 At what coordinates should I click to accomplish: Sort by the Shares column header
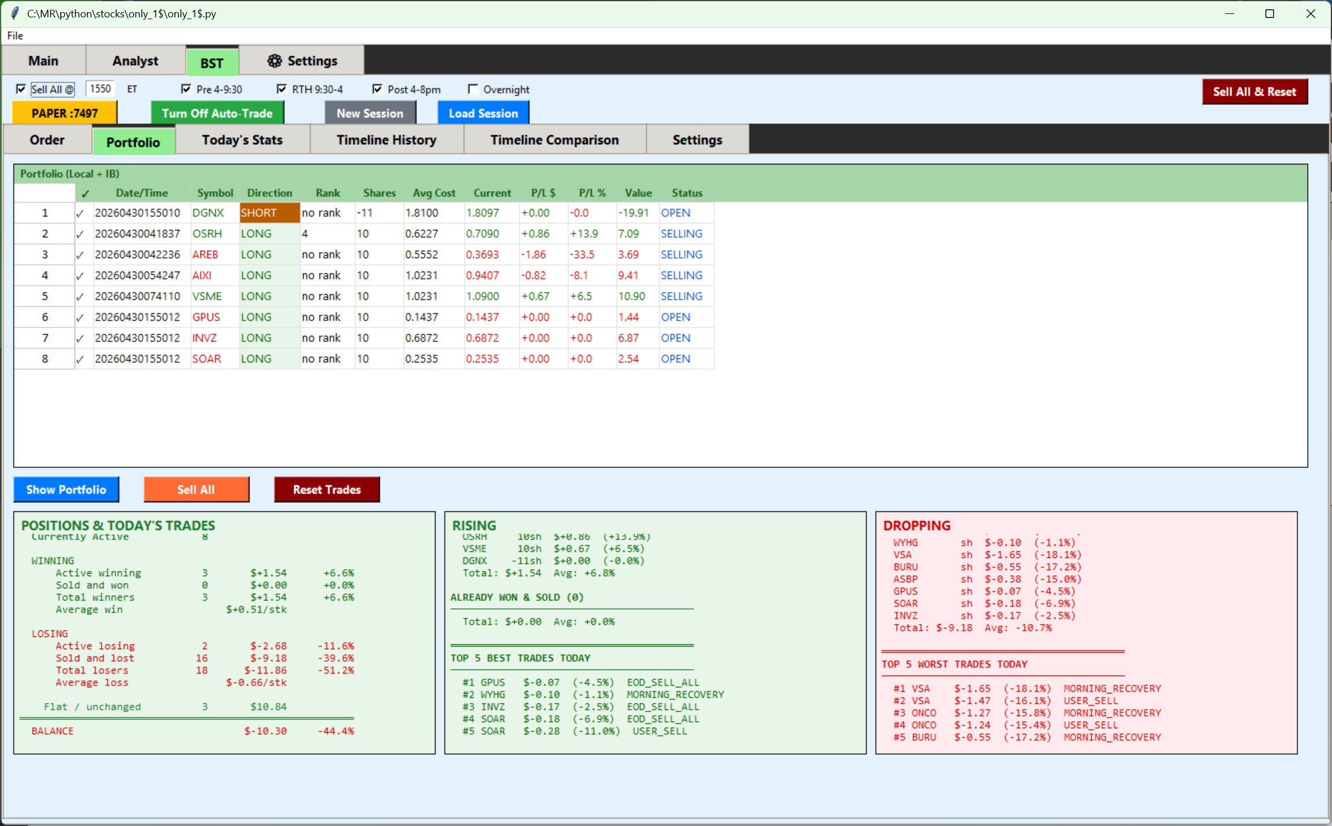click(x=379, y=193)
